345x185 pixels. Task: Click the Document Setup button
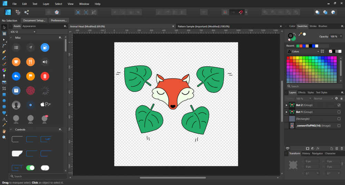point(34,20)
